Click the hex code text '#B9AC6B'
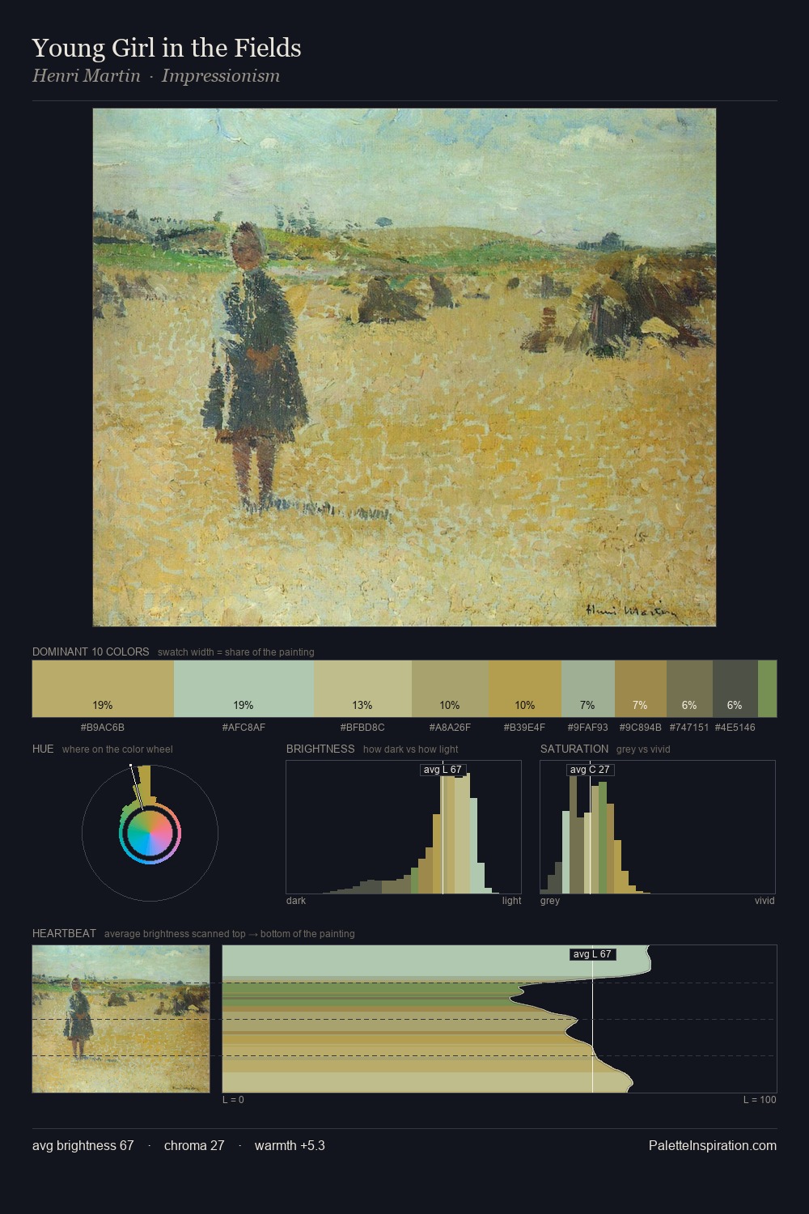809x1214 pixels. [103, 728]
